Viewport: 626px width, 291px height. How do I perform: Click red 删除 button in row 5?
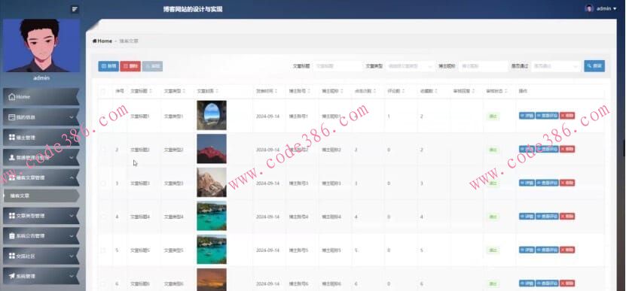[567, 250]
